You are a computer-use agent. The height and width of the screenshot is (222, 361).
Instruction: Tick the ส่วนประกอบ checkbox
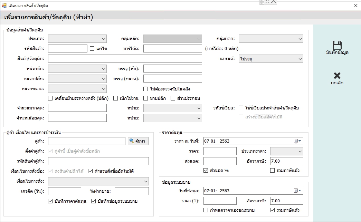click(x=173, y=98)
